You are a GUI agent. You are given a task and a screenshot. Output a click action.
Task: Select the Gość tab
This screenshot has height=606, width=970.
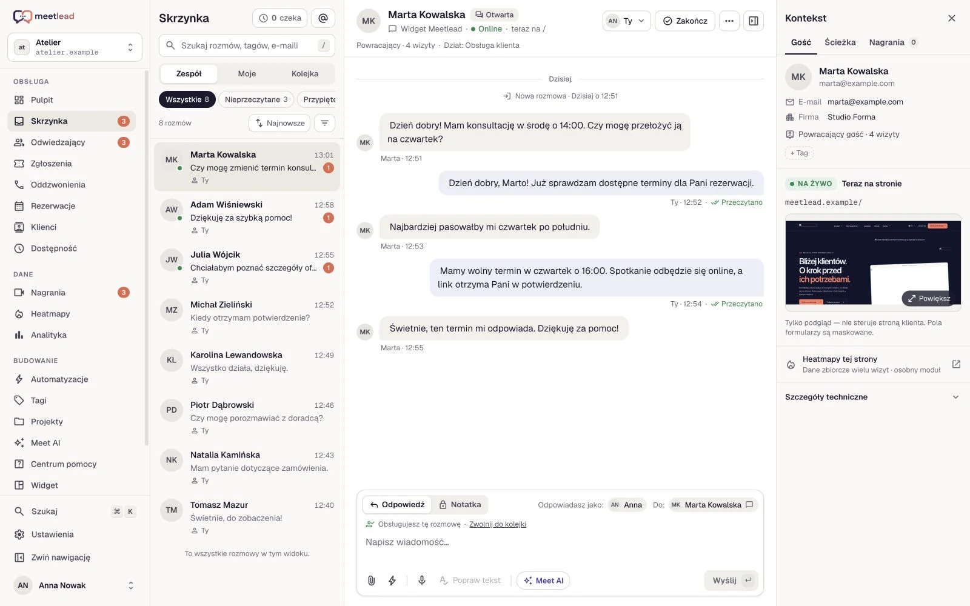coord(801,42)
